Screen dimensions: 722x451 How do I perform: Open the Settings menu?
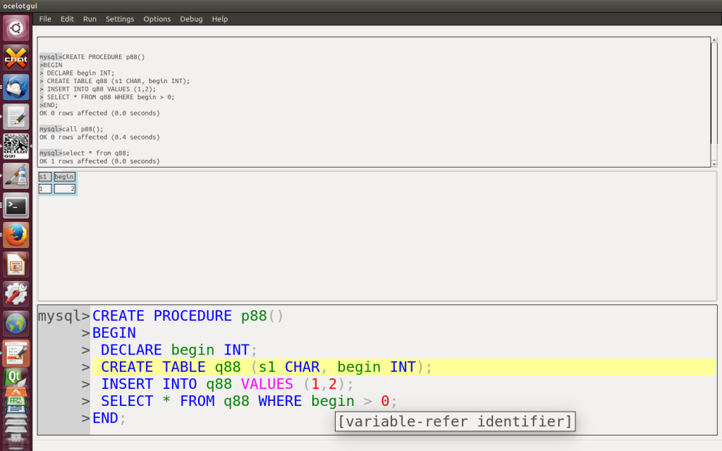click(120, 19)
